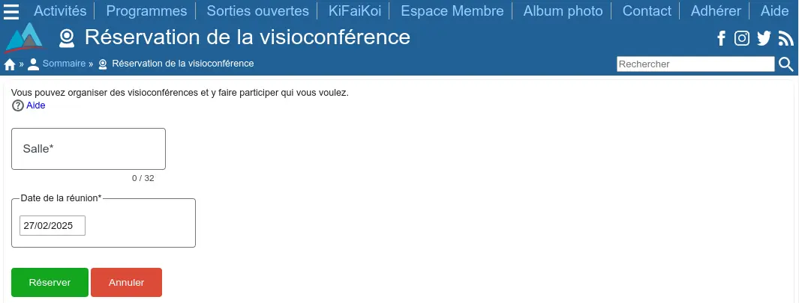This screenshot has height=303, width=799.
Task: Open the Sorties ouvertes menu
Action: tap(258, 10)
